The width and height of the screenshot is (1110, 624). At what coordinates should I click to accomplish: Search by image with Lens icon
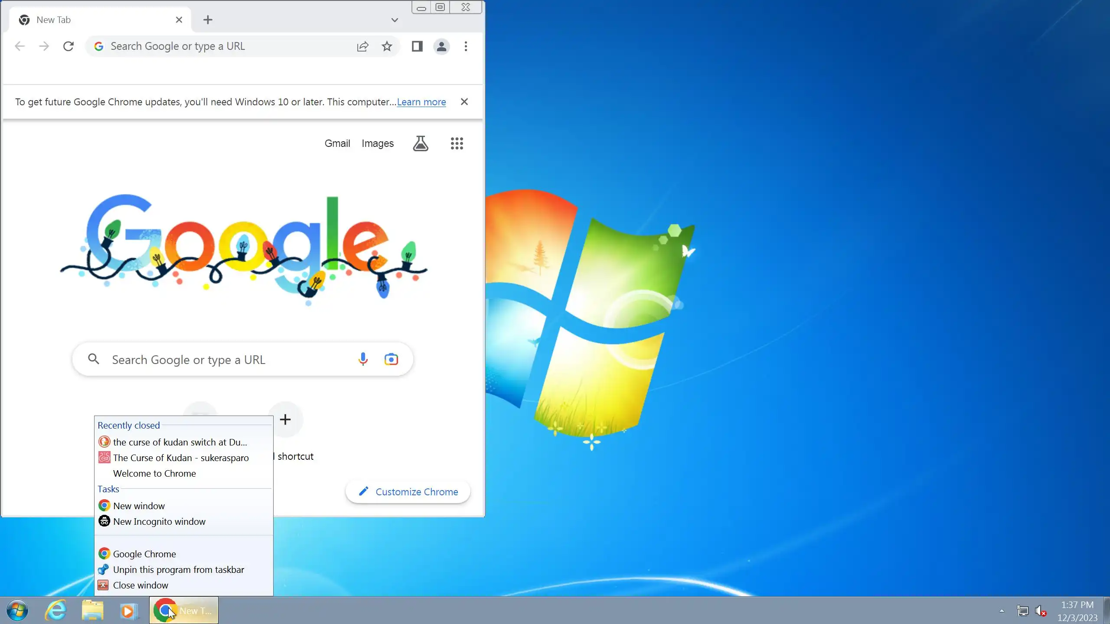(x=391, y=359)
